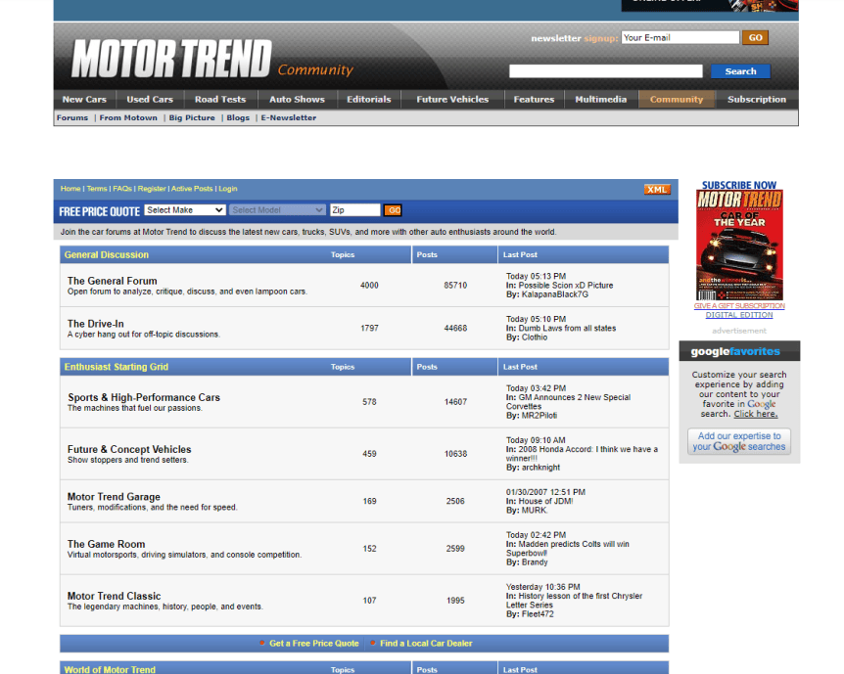Focus the Zip code input field
The width and height of the screenshot is (844, 674).
[354, 210]
